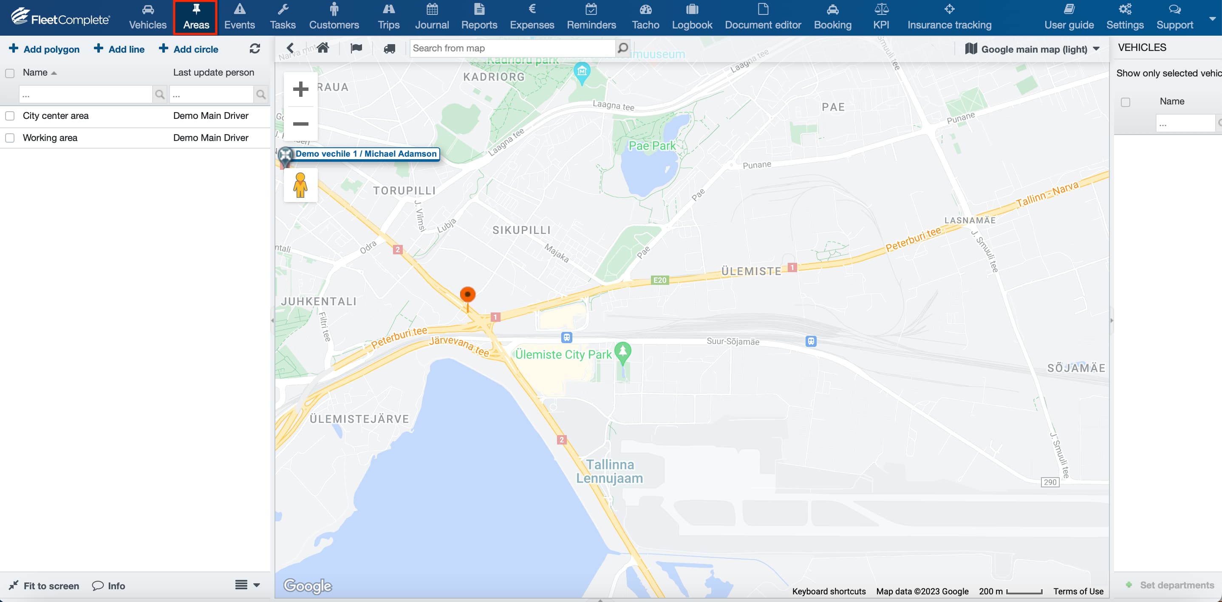The width and height of the screenshot is (1222, 602).
Task: Open the Google main map (light) dropdown
Action: [1033, 49]
